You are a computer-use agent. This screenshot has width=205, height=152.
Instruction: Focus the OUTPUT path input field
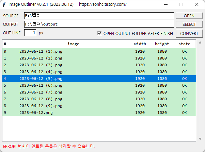pyautogui.click(x=99, y=24)
